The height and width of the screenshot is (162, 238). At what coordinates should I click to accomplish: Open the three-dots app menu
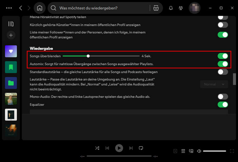pos(9,8)
